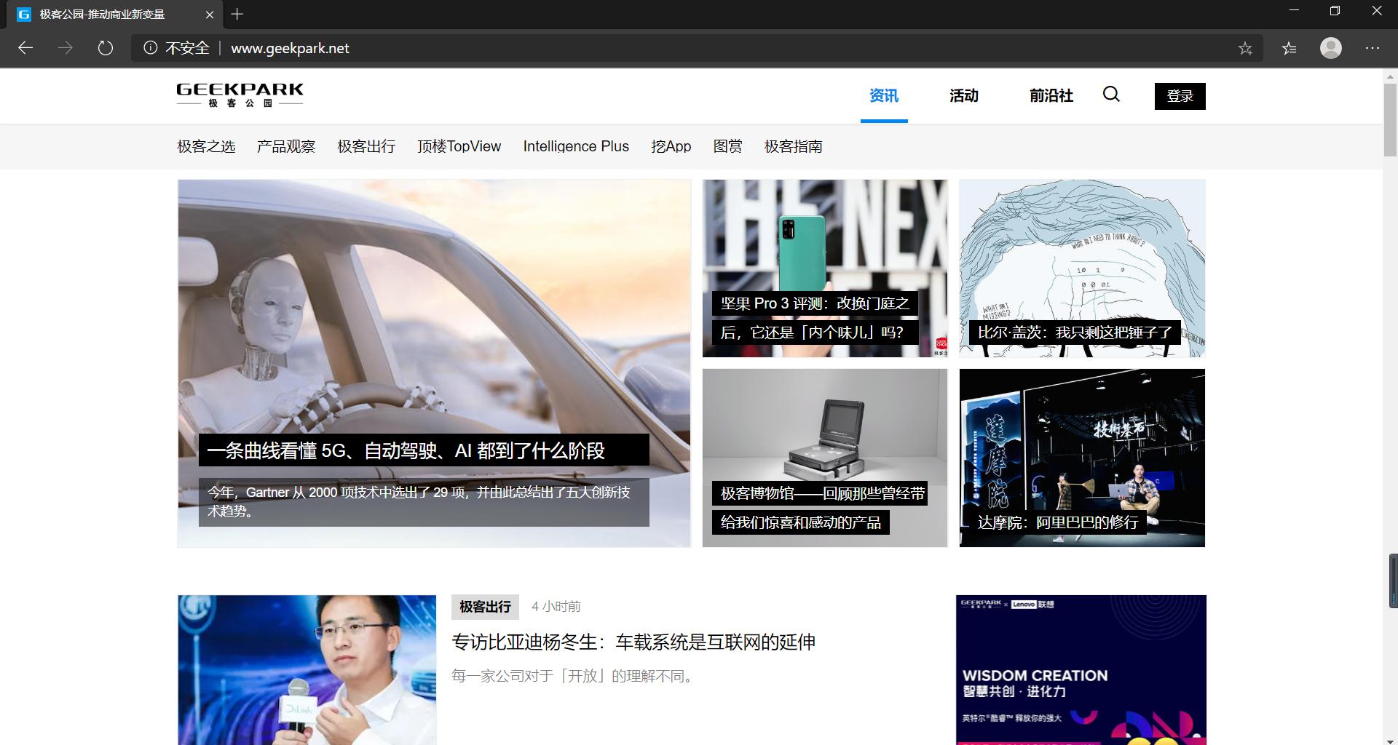Click the 极客出行 tag above article
1398x745 pixels.
[485, 606]
